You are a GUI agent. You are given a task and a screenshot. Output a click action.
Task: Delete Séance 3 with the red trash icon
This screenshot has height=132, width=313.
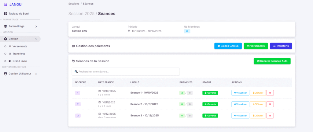pos(270,116)
